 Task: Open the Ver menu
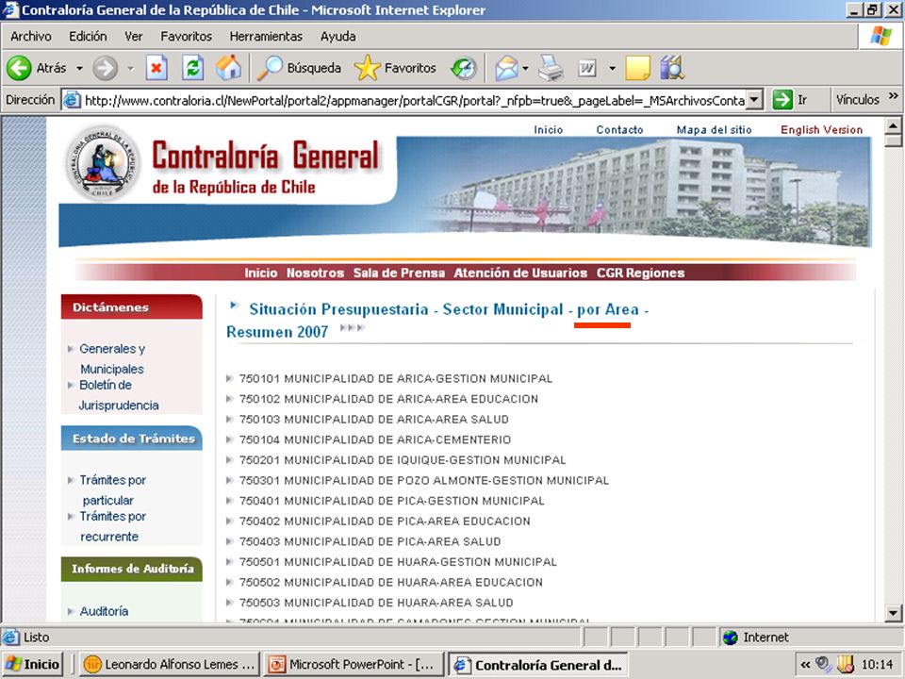pyautogui.click(x=133, y=37)
